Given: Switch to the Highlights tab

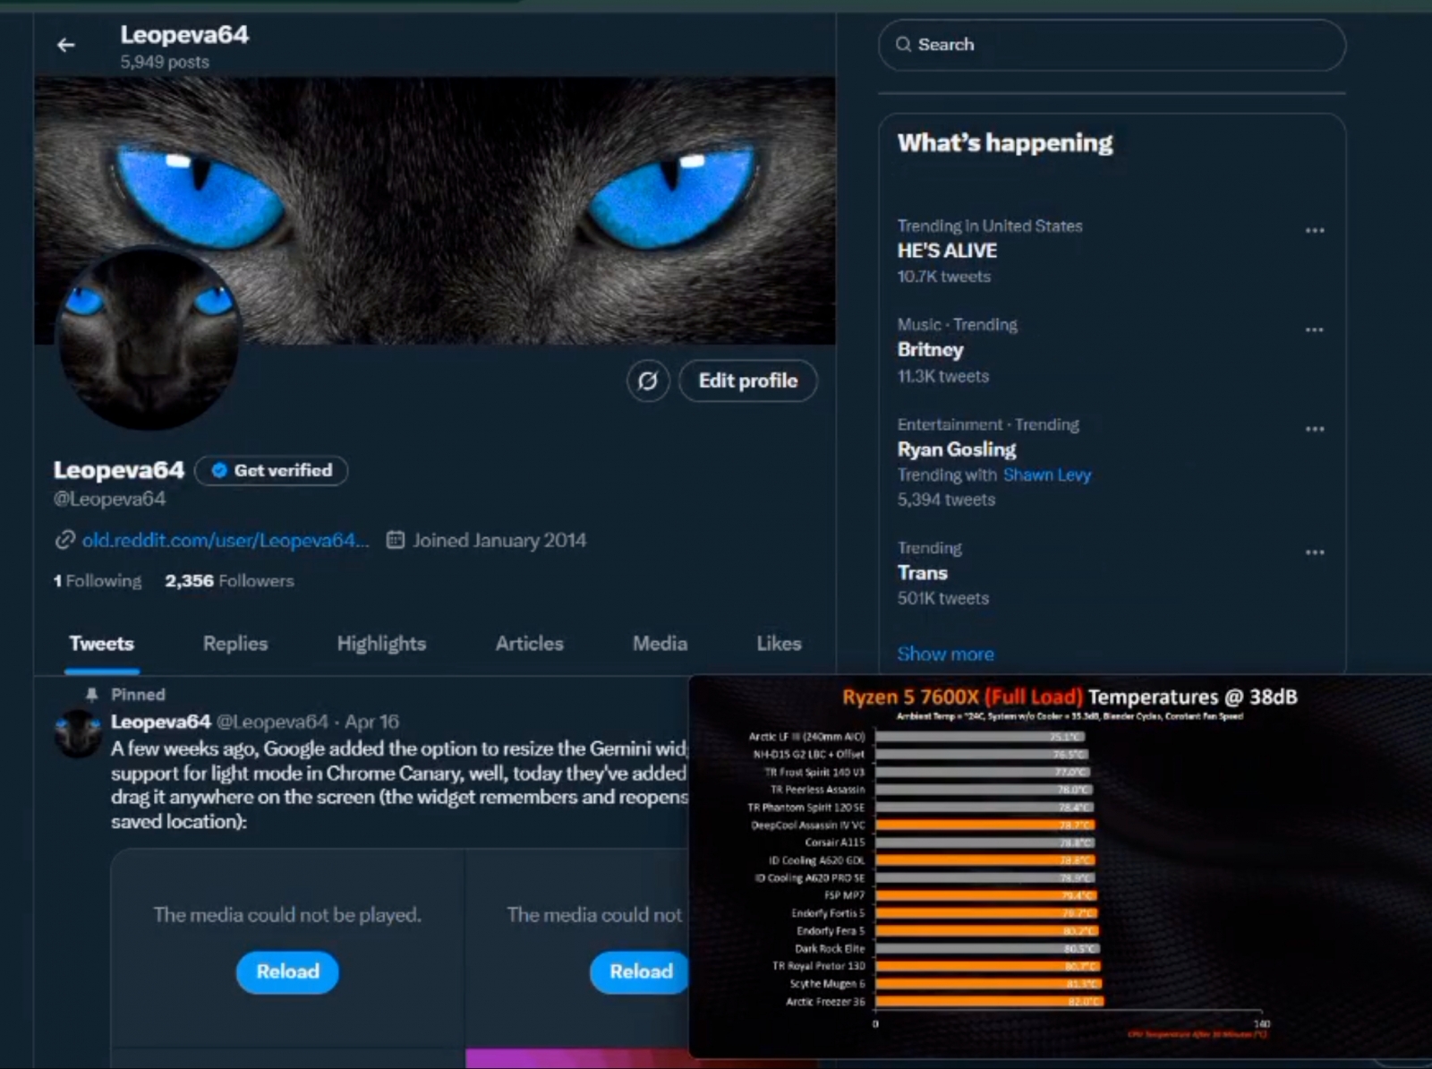Looking at the screenshot, I should click(381, 644).
